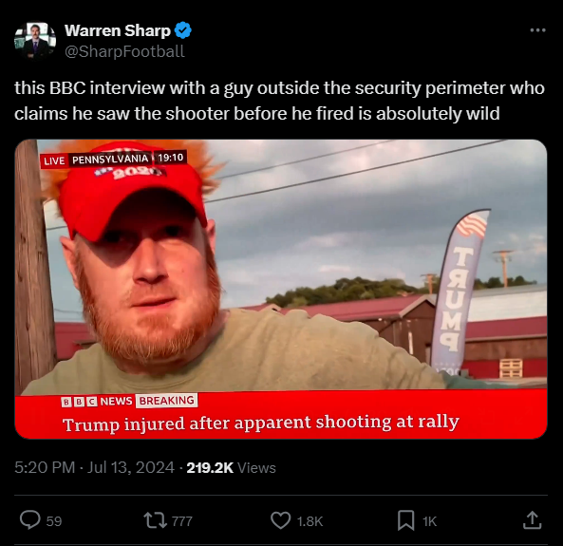The height and width of the screenshot is (546, 563).
Task: Open the 5:20 PM Jul 13, 2024 timestamp
Action: coord(94,467)
